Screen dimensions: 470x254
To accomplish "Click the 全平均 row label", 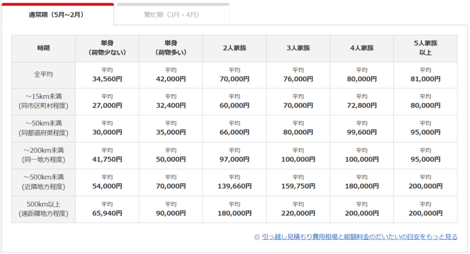I will [44, 74].
